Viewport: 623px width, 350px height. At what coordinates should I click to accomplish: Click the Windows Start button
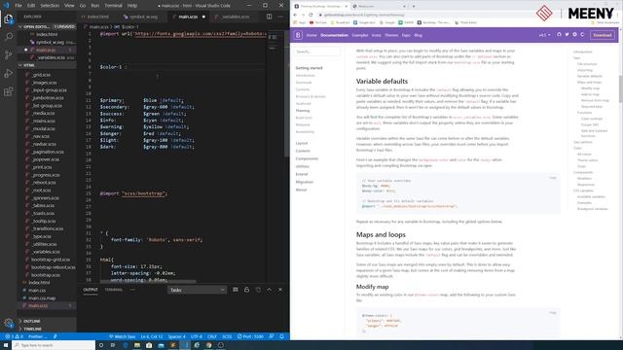coord(6,345)
